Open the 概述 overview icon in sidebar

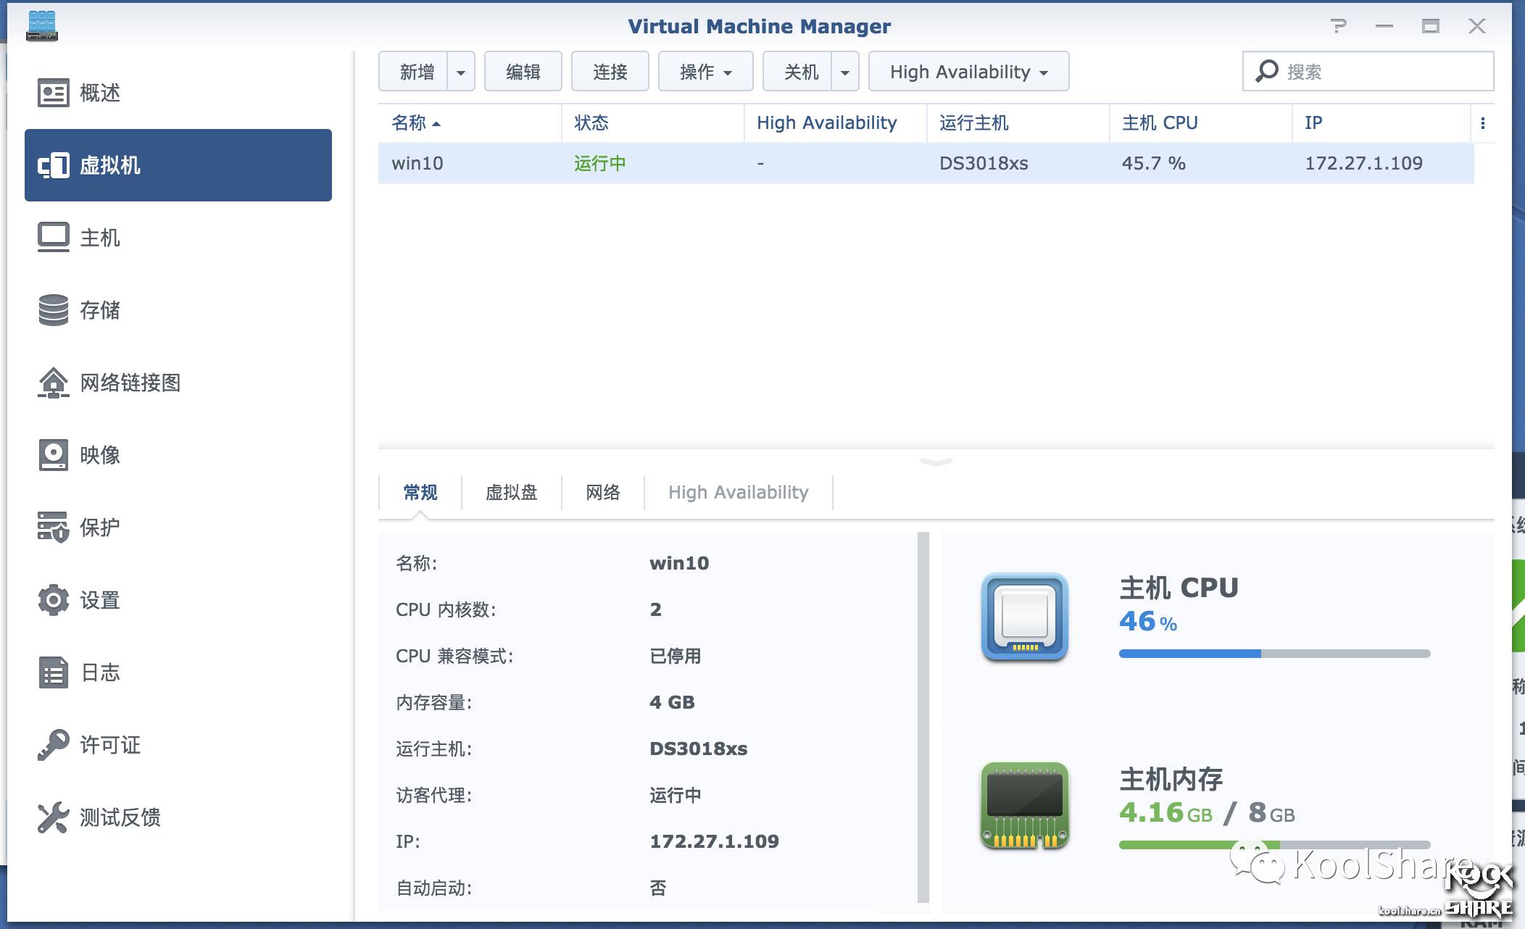(x=53, y=93)
